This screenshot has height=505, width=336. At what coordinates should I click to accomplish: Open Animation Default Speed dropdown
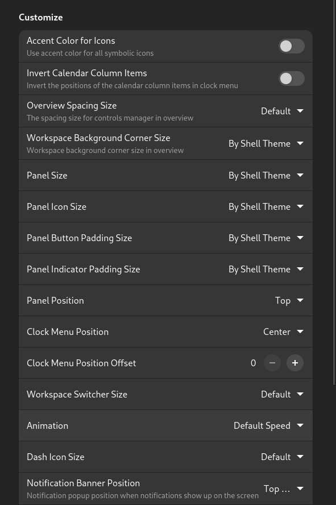(x=268, y=425)
